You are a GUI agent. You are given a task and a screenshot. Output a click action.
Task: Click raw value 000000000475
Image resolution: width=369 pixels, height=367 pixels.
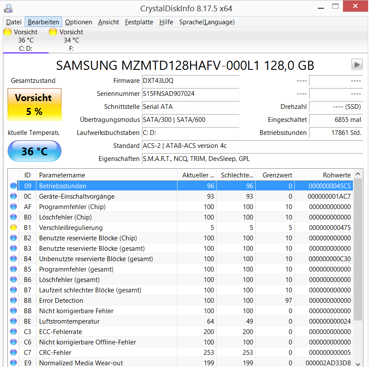(329, 227)
